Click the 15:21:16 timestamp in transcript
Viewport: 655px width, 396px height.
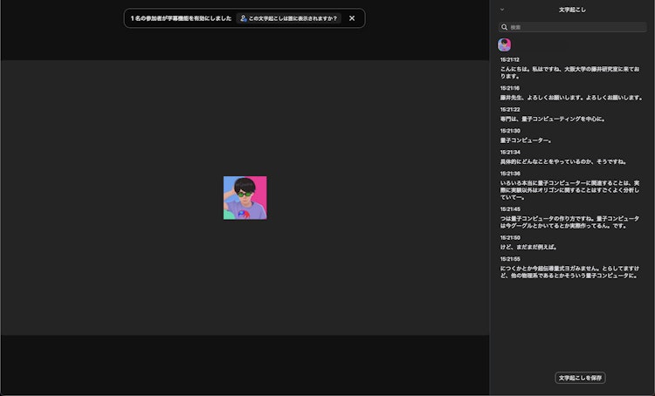click(510, 88)
